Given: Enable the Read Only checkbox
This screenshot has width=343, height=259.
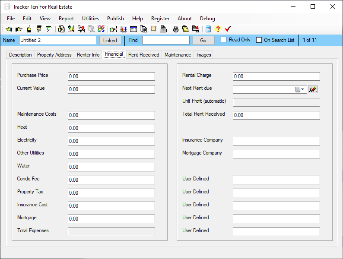Looking at the screenshot, I should (224, 40).
